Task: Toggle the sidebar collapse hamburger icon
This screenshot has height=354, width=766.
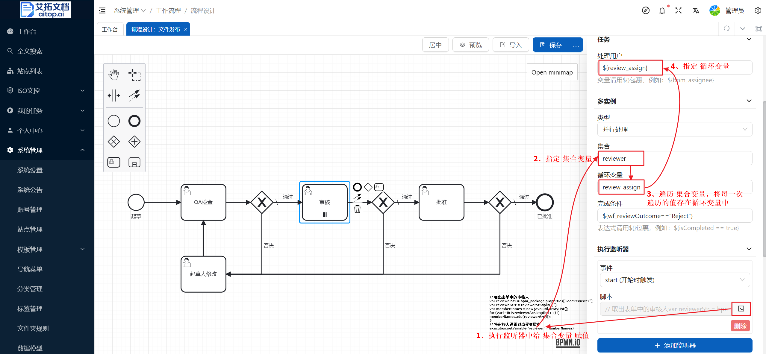Action: pos(102,11)
